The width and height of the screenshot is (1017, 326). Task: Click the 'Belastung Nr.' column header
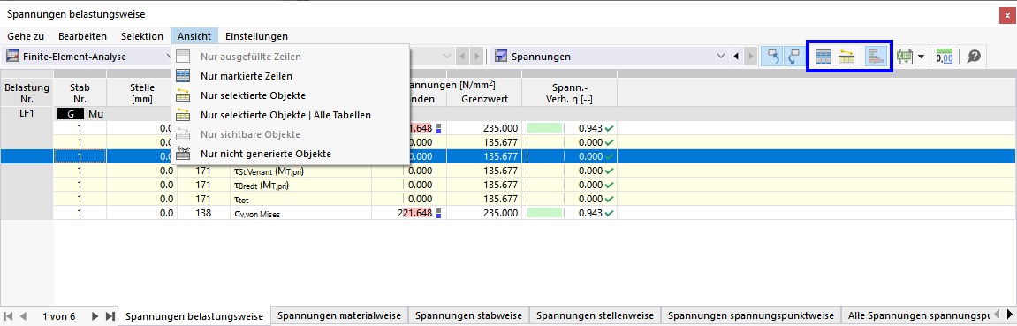pyautogui.click(x=27, y=94)
